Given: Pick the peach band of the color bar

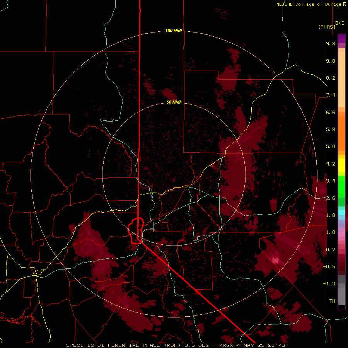Looking at the screenshot, I should [341, 79].
